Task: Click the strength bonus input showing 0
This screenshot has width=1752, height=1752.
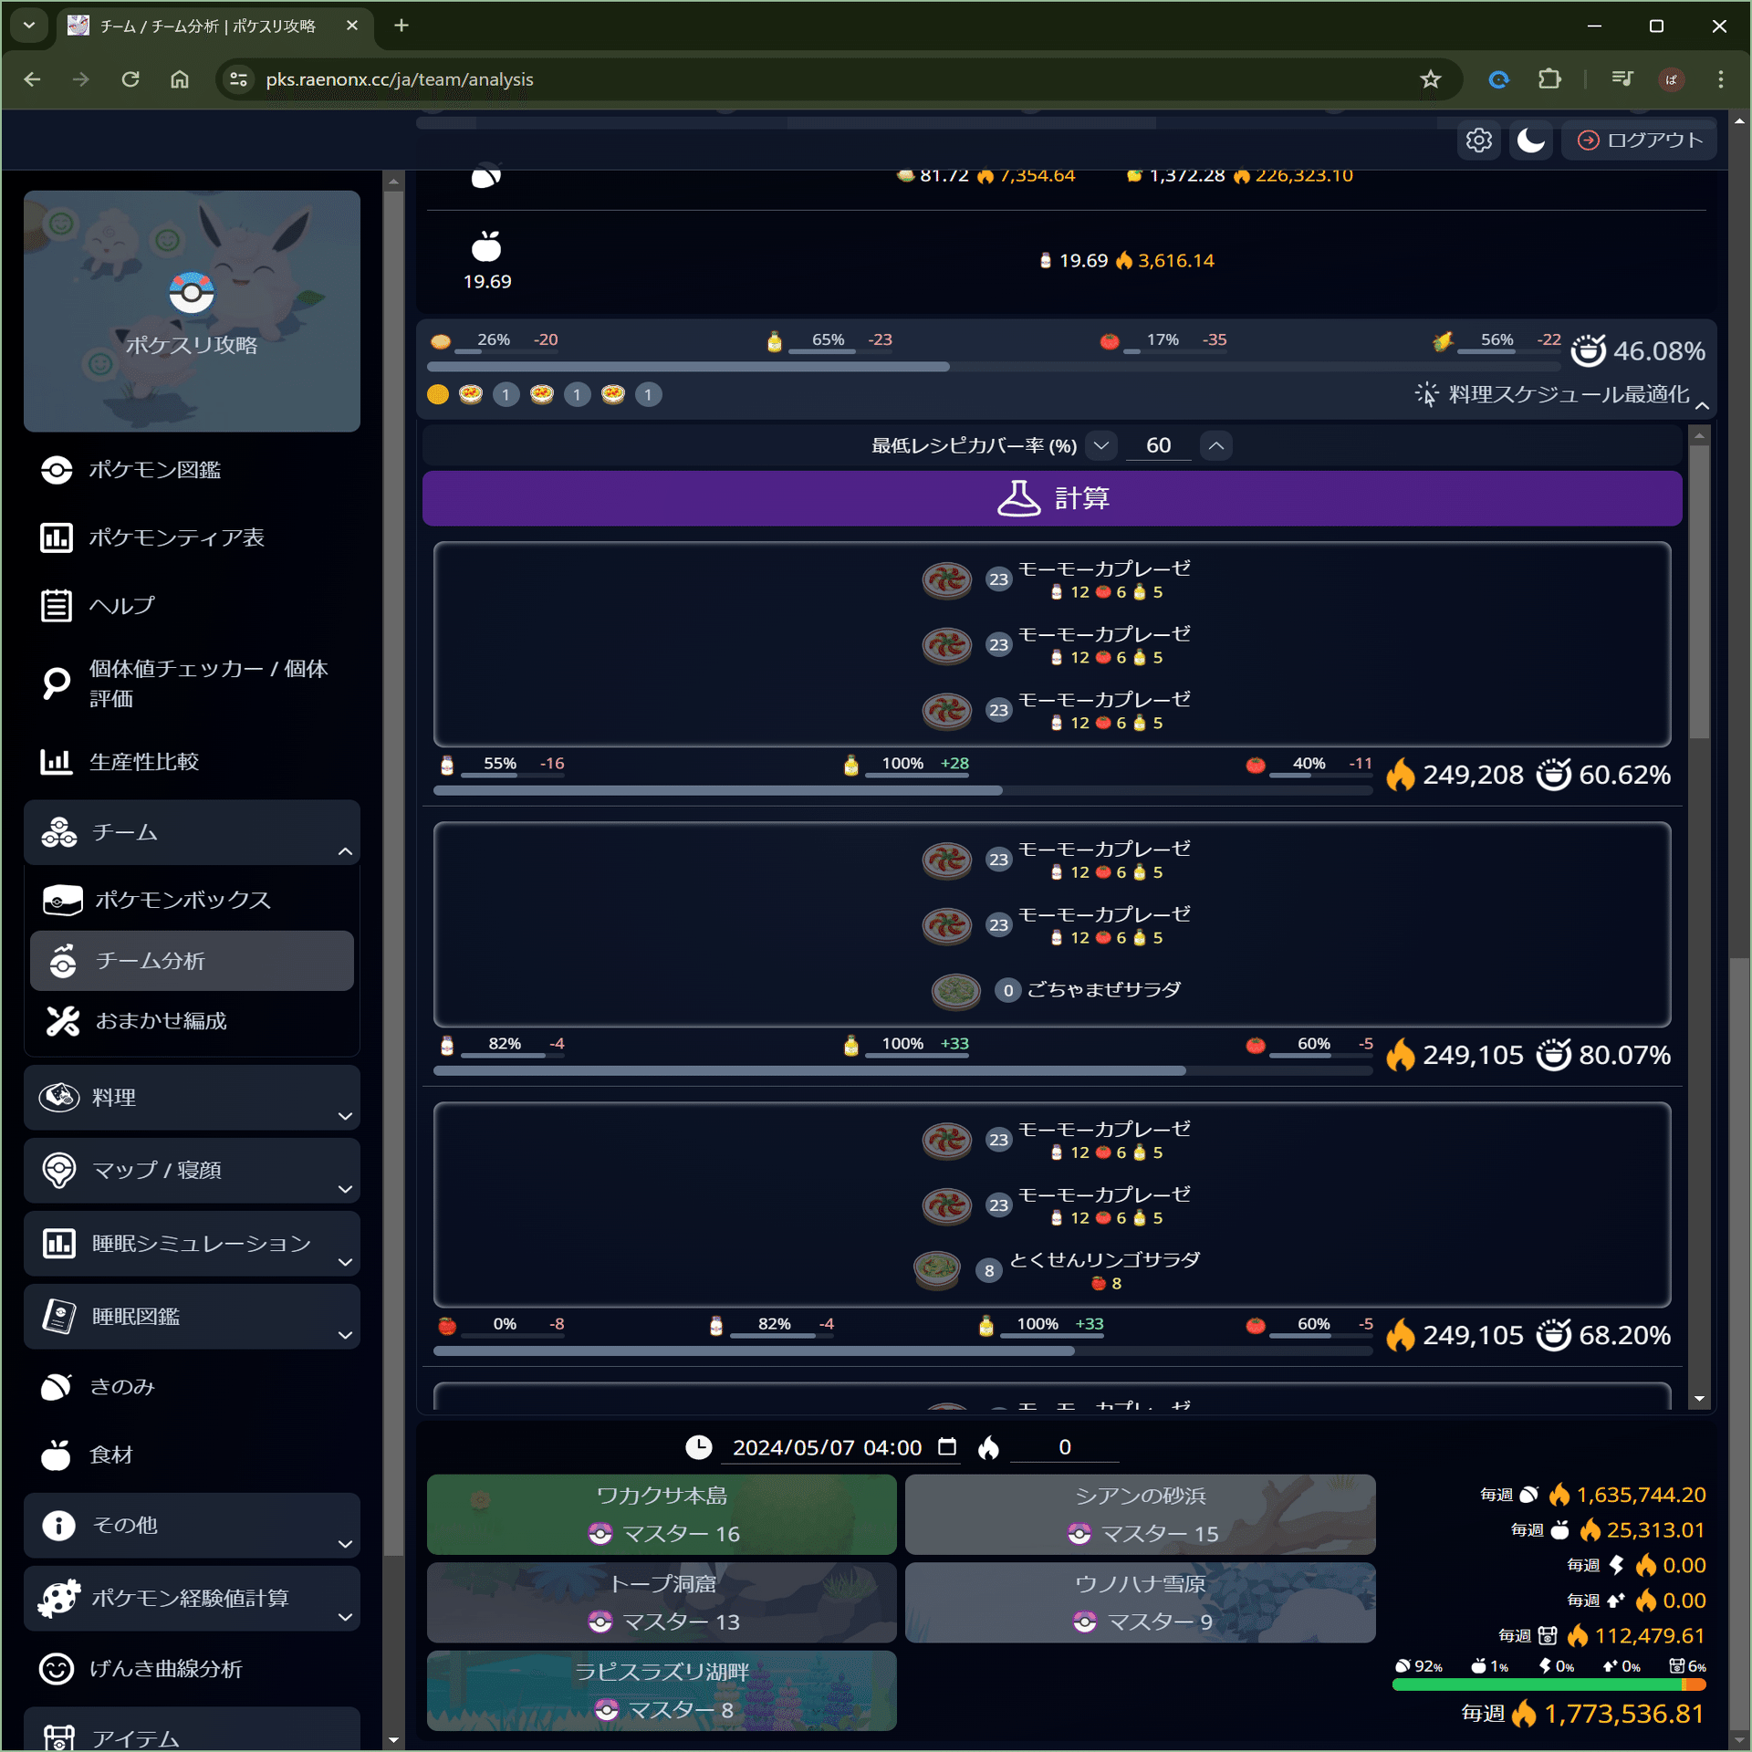Action: [1064, 1447]
